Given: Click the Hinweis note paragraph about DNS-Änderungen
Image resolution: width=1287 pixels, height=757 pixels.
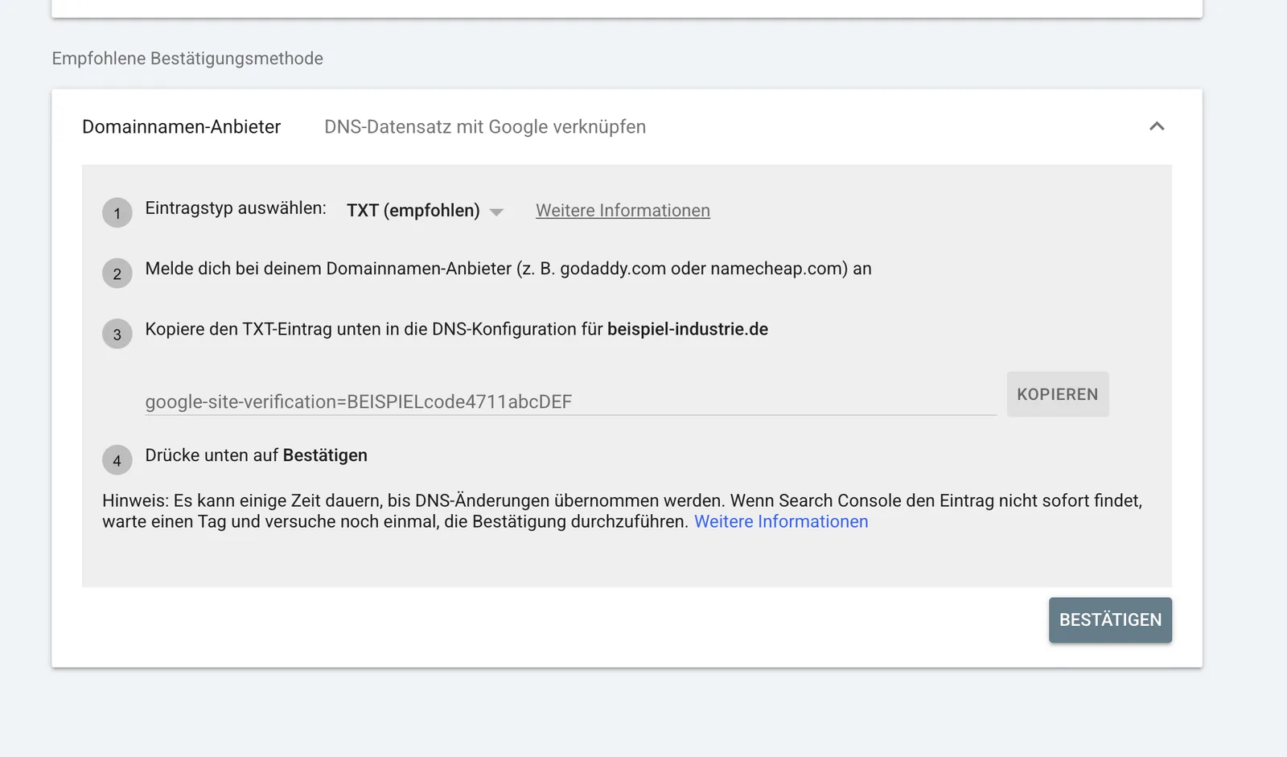Looking at the screenshot, I should click(622, 511).
